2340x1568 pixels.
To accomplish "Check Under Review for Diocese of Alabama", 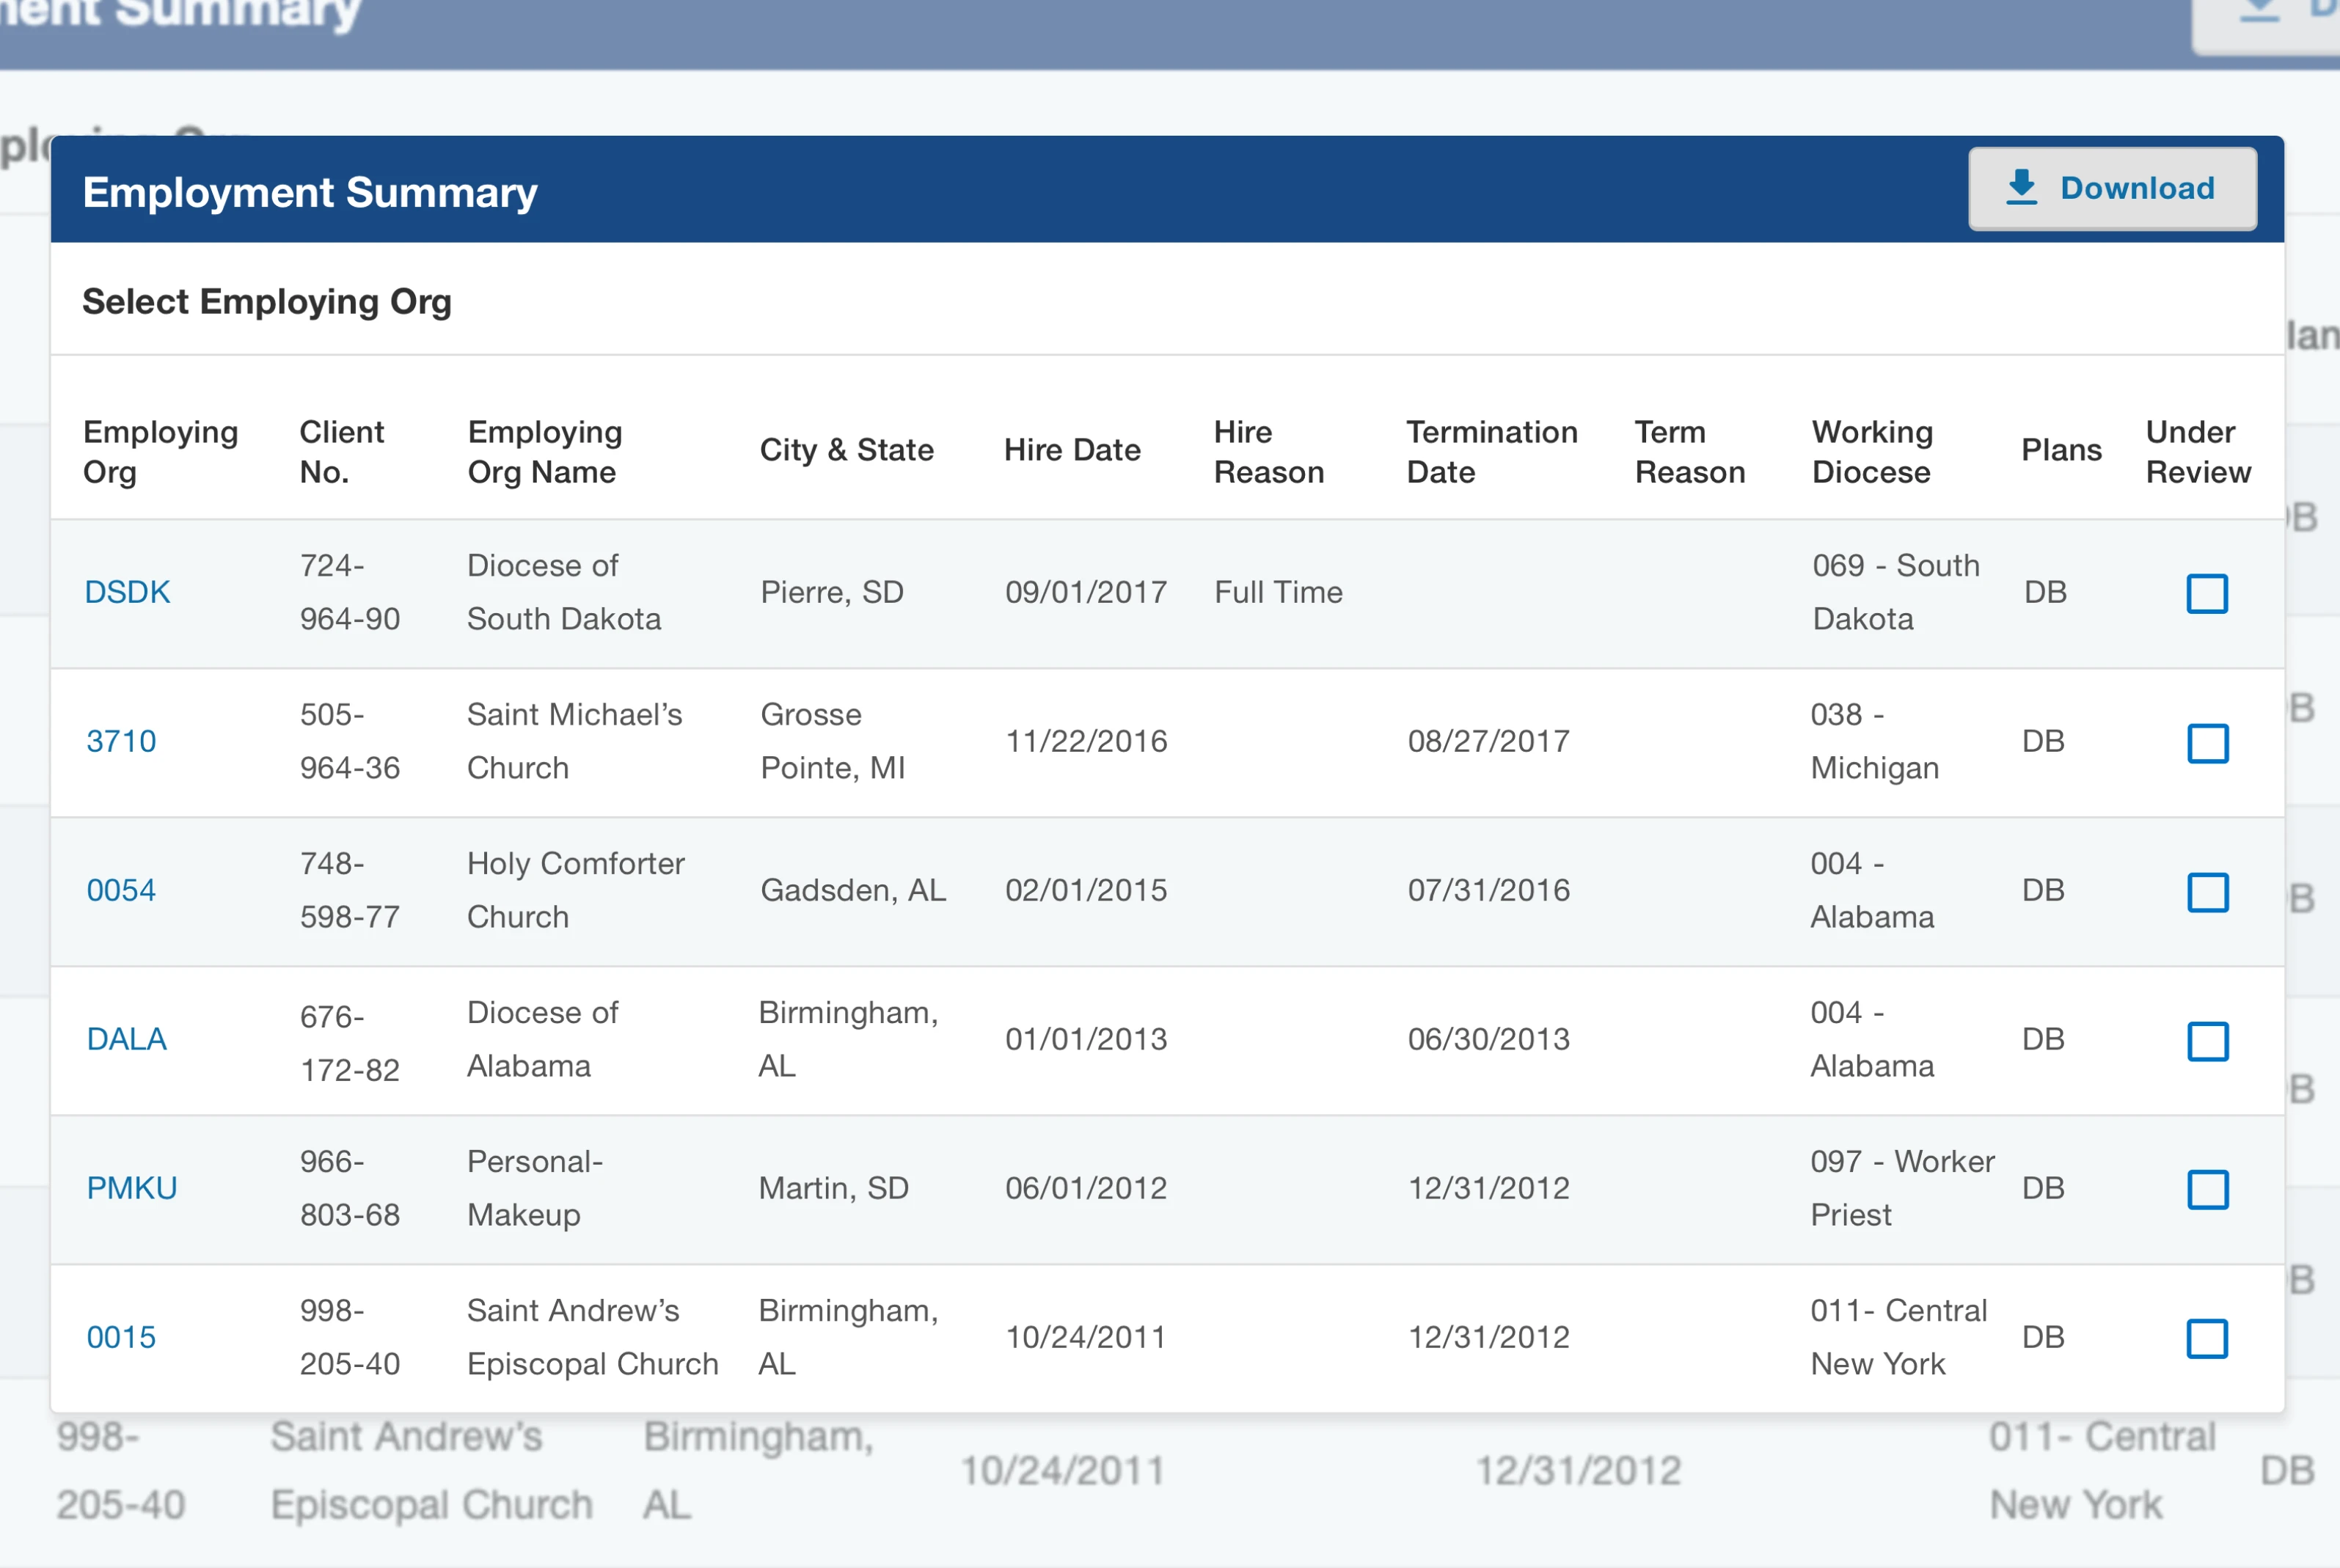I will (2207, 1041).
